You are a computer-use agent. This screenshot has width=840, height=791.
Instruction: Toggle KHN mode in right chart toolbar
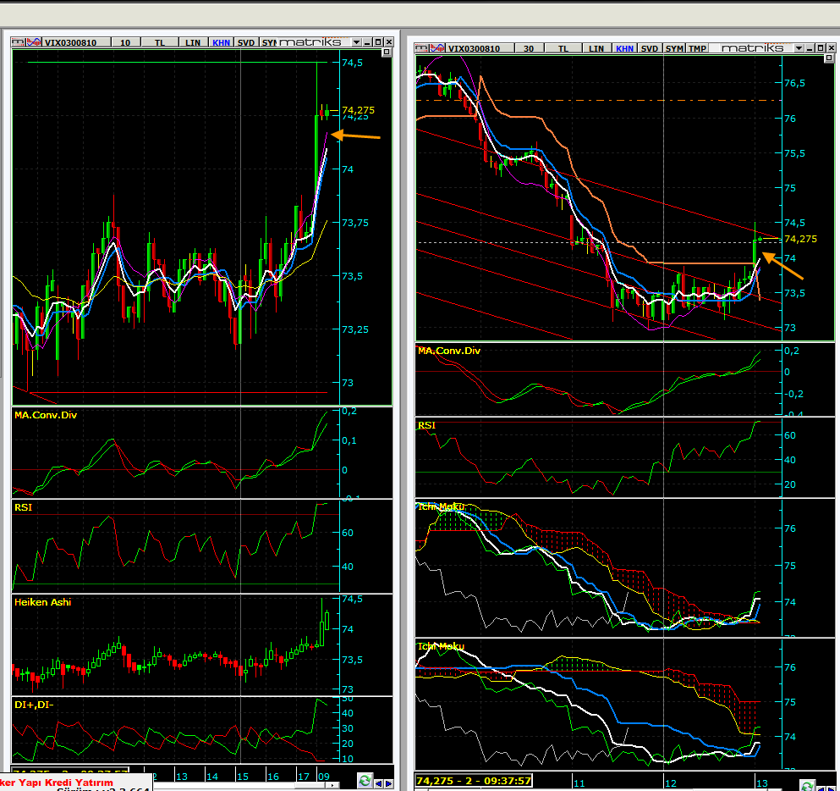pyautogui.click(x=625, y=48)
